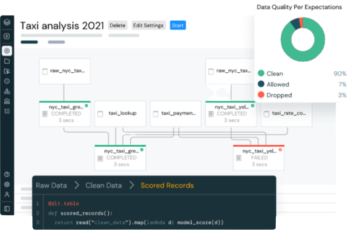Open the Settings gear icon in sidebar

coord(7,184)
